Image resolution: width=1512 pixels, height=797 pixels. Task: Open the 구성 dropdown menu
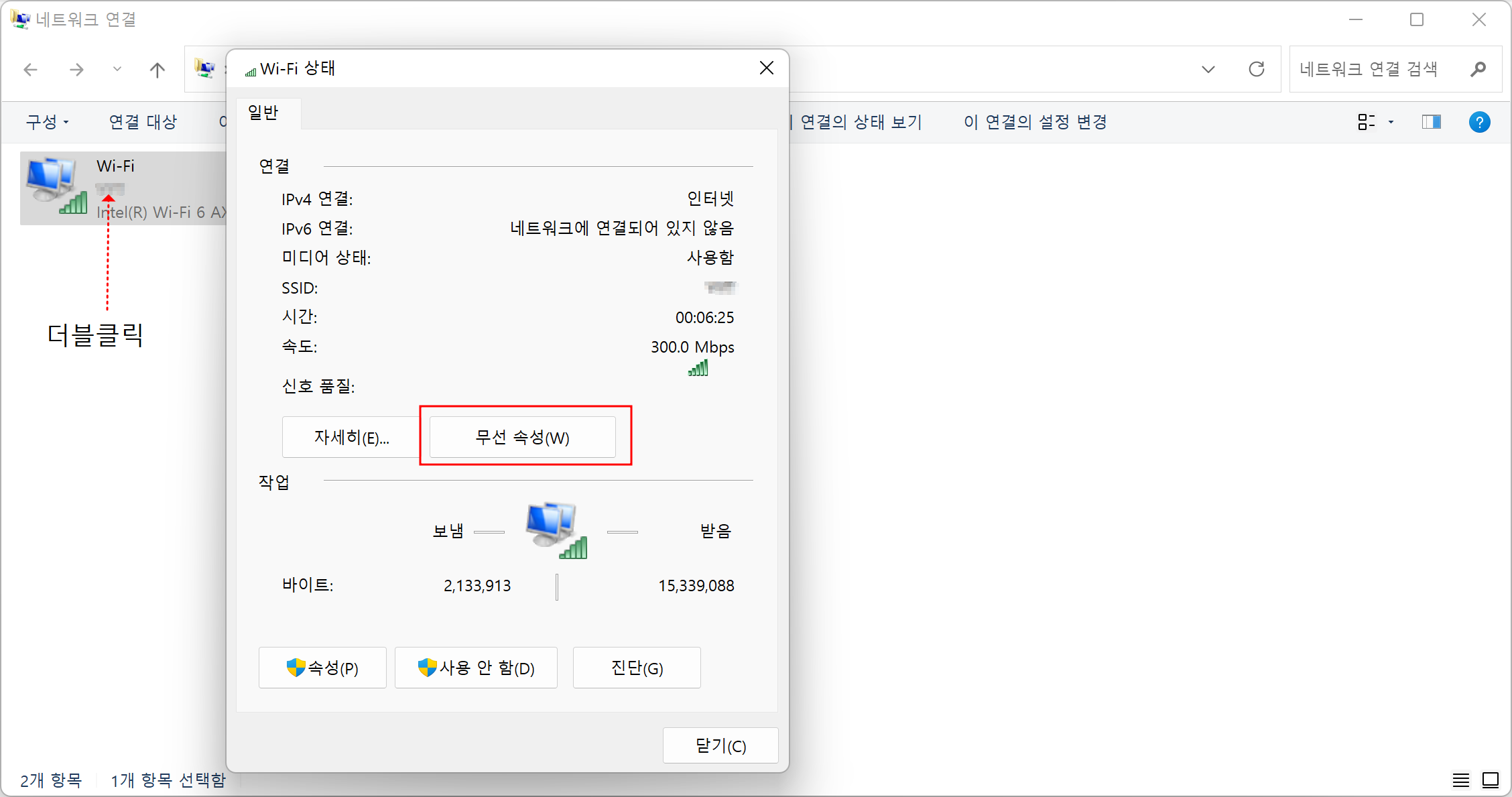(x=47, y=122)
